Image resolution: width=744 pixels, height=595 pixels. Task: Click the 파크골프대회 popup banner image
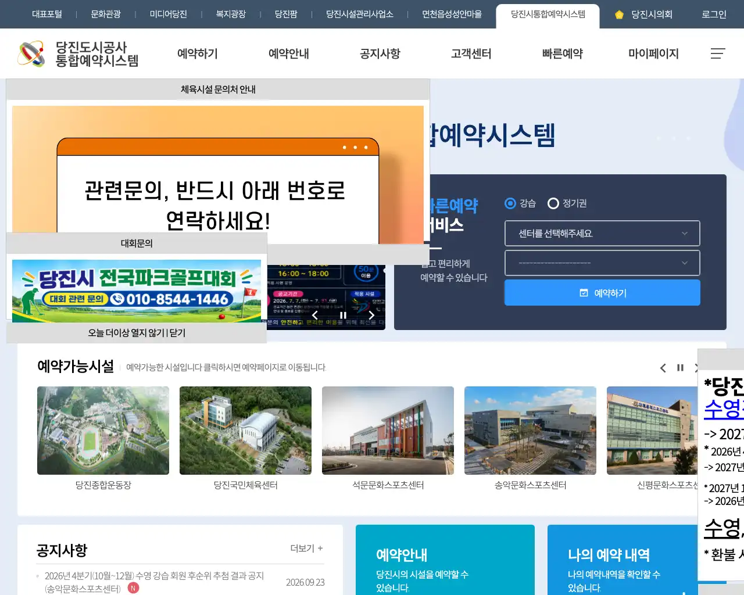coord(137,291)
